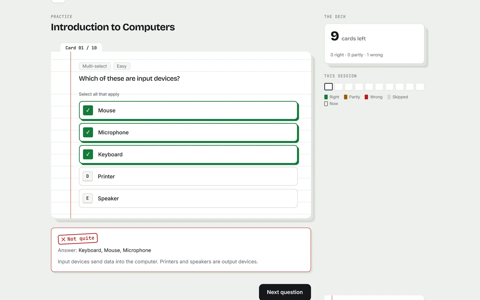Click the Right legend green swatch
Viewport: 480px width, 300px height.
tap(326, 97)
